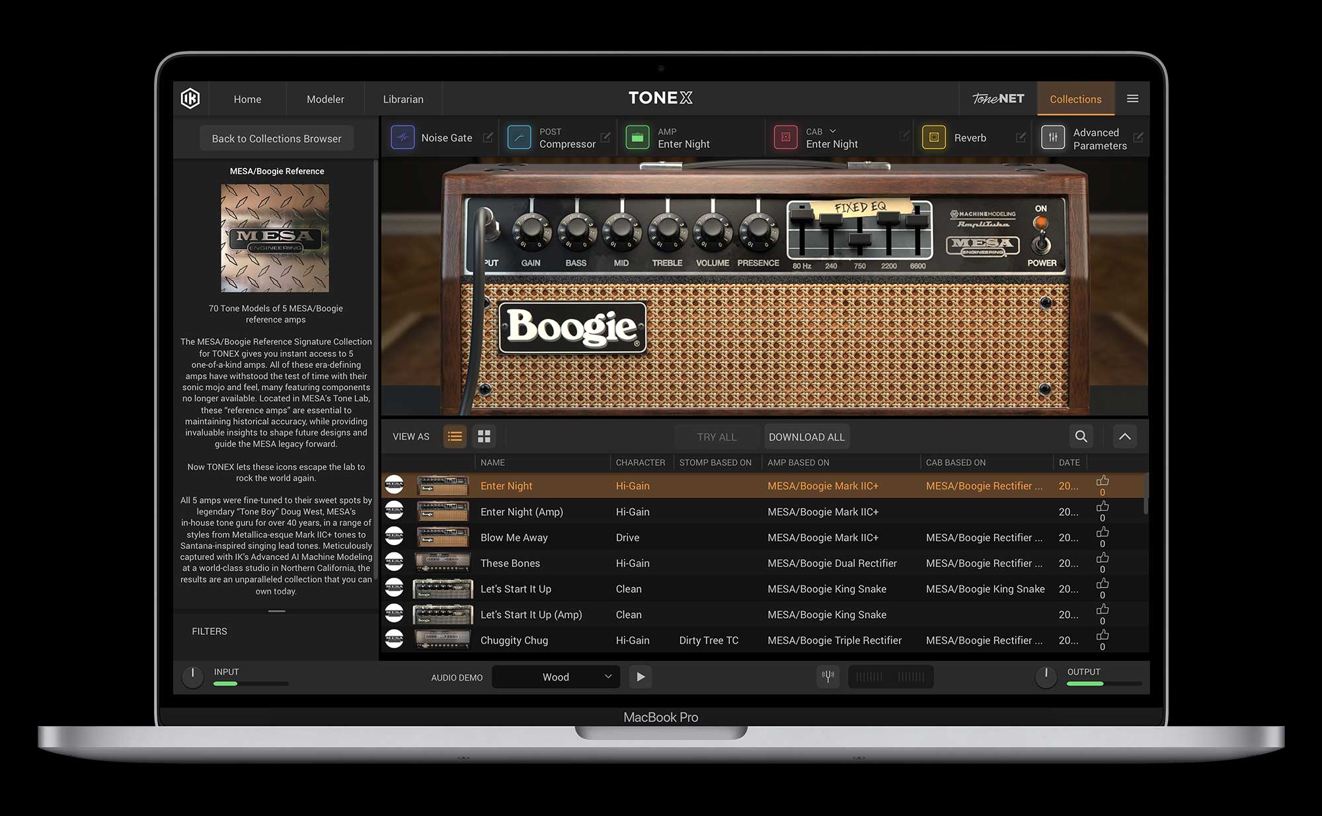
Task: Open Noise Gate edit popup icon
Action: tap(488, 137)
